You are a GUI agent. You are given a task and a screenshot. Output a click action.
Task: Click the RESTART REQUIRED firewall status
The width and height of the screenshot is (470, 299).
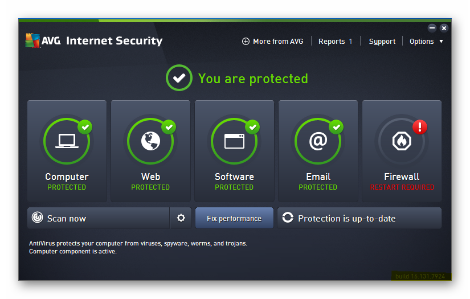click(402, 187)
